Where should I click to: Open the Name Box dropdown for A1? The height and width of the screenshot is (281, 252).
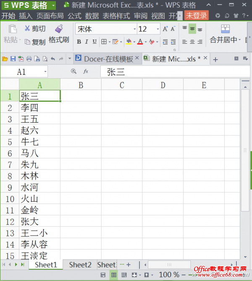pos(45,72)
